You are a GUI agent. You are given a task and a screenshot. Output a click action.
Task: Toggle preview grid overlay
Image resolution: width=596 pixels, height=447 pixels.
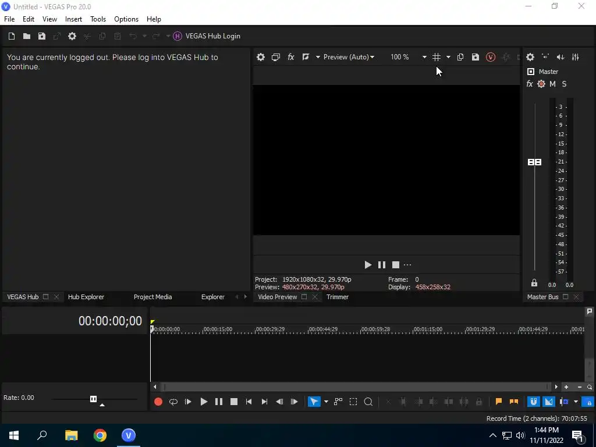click(437, 57)
